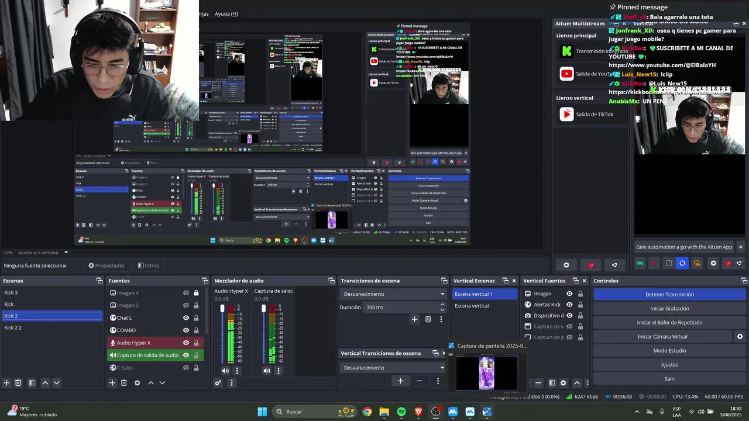Click Iniciar Grabación button
This screenshot has height=421, width=749.
(669, 308)
